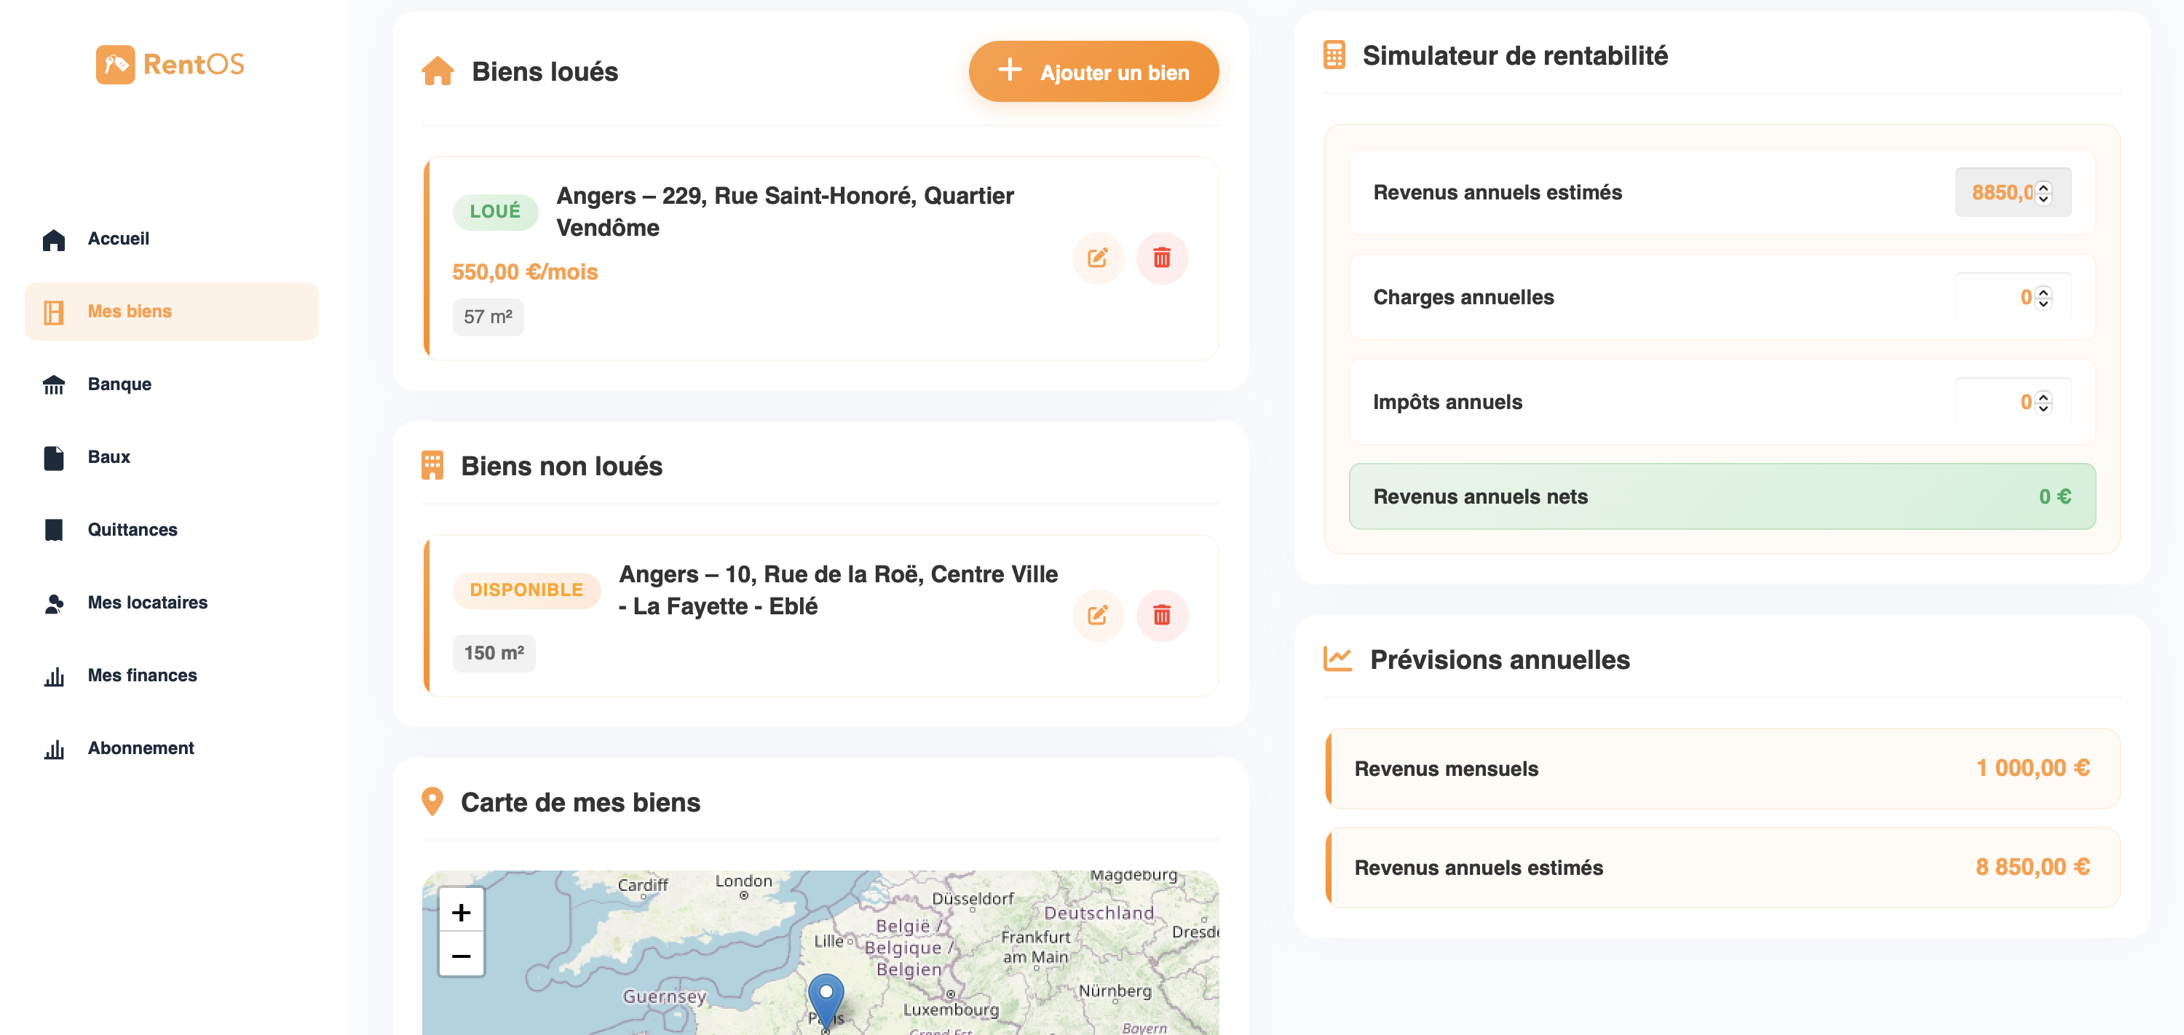The height and width of the screenshot is (1035, 2184).
Task: Click stepper arrows on Impôts annuels
Action: tap(2043, 402)
